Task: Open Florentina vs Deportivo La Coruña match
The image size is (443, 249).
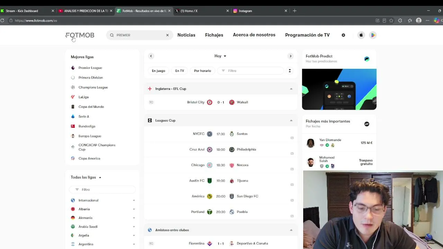Action: (220, 243)
